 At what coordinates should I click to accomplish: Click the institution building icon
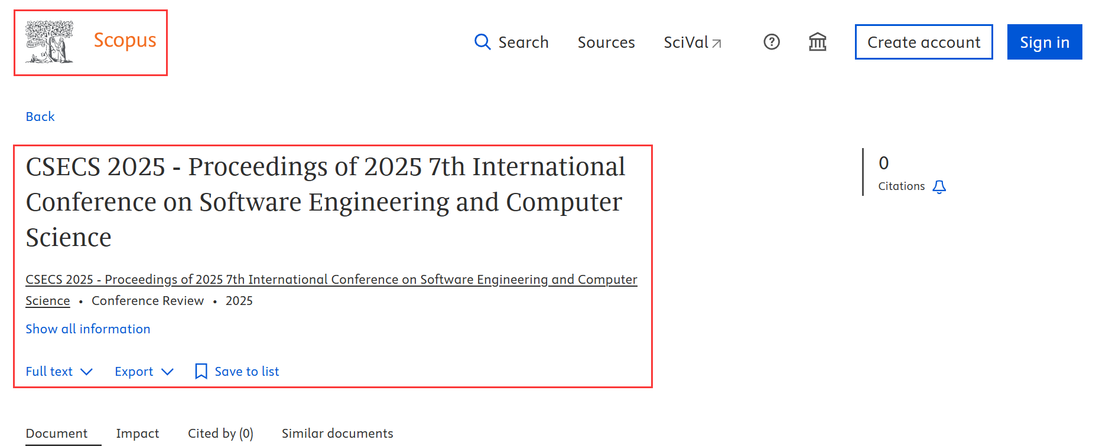817,42
